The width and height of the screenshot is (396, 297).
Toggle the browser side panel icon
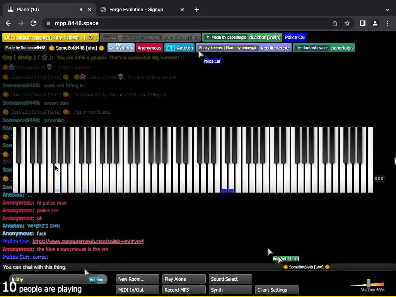(363, 23)
